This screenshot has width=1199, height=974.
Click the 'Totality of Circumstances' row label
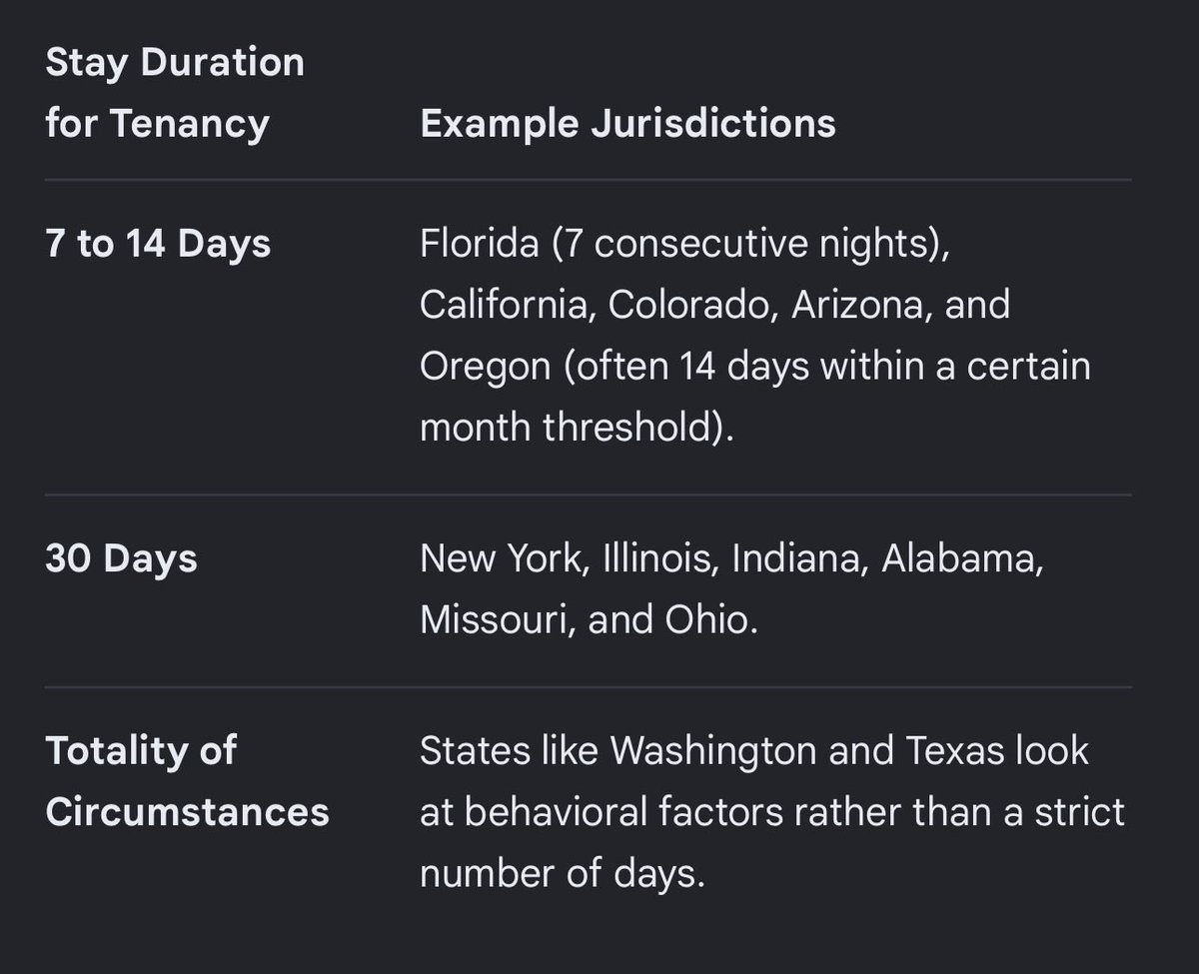tap(187, 781)
